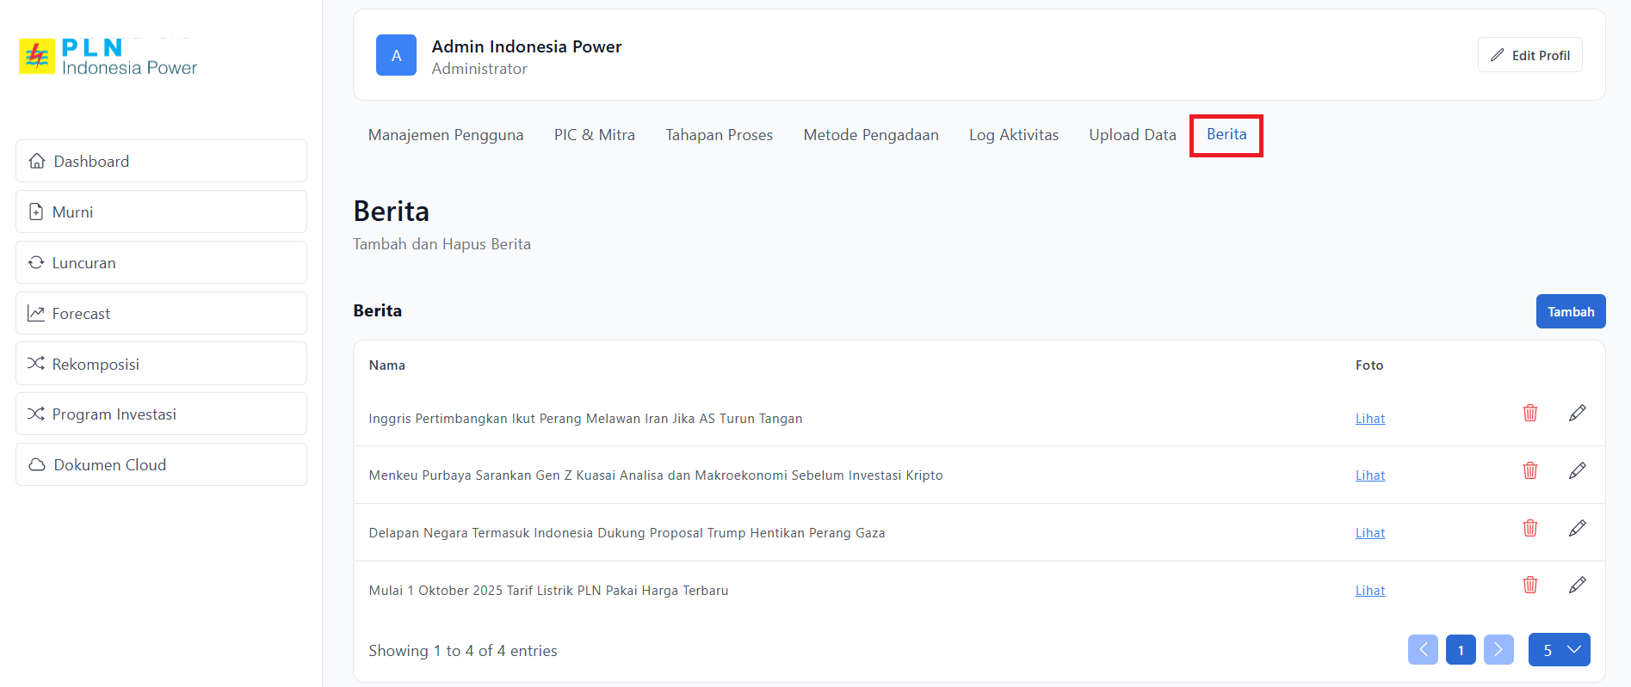Edit the Inggris Pertimbangkan news entry
The image size is (1631, 687).
point(1577,414)
